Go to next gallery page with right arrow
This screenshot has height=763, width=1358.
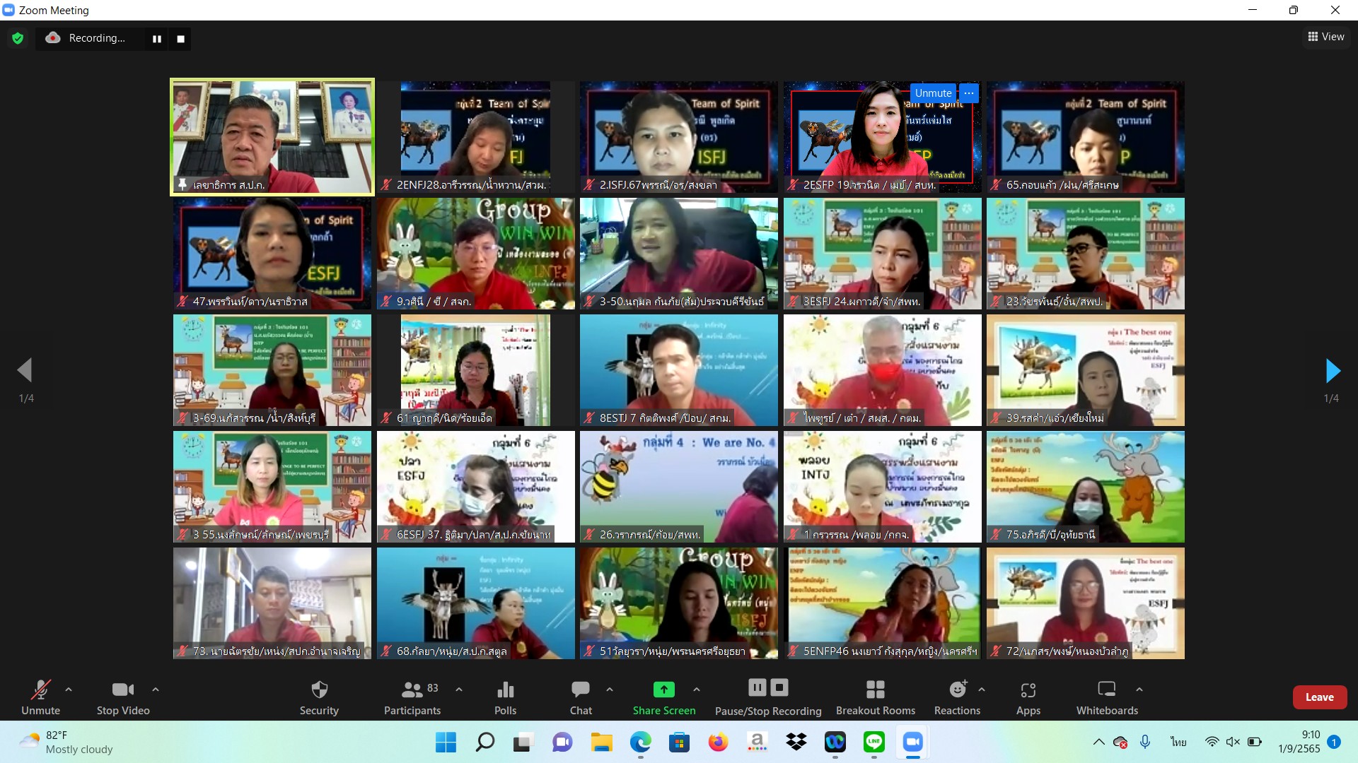(x=1332, y=370)
